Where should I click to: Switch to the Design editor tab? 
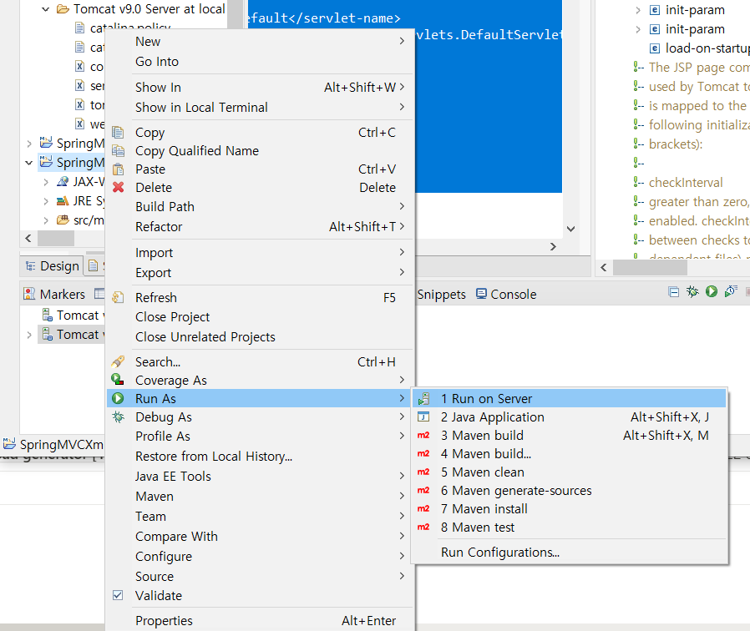tap(52, 265)
